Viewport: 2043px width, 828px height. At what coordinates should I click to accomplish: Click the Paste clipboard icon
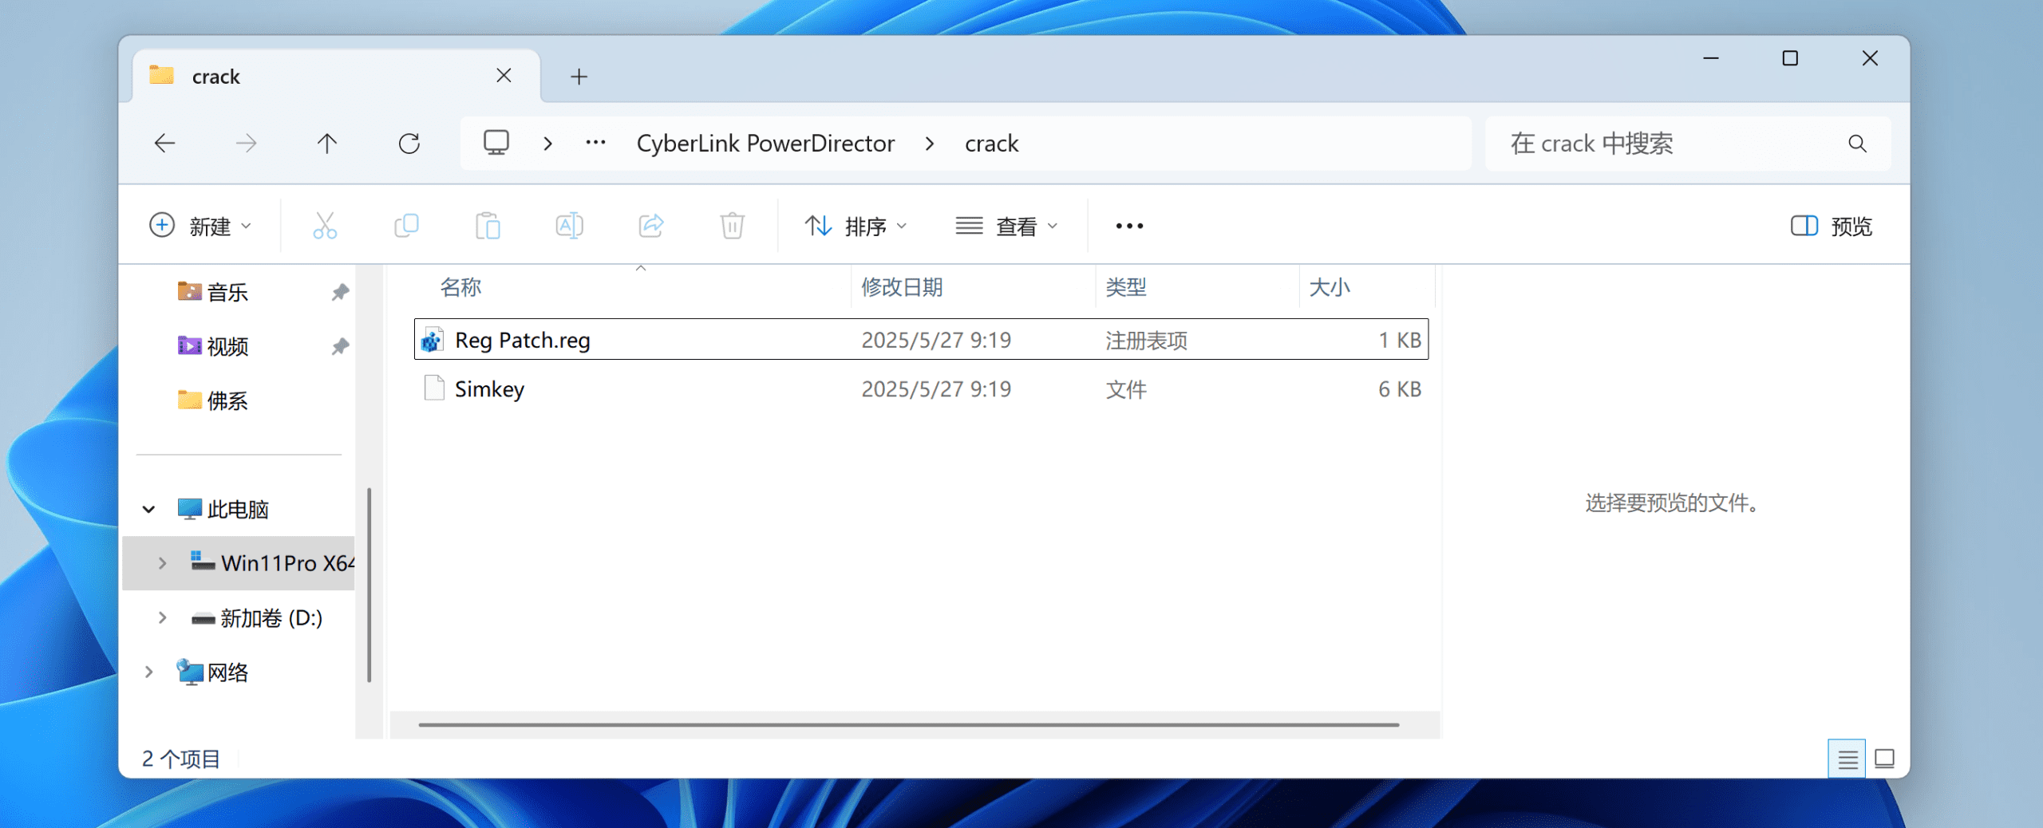pos(488,227)
